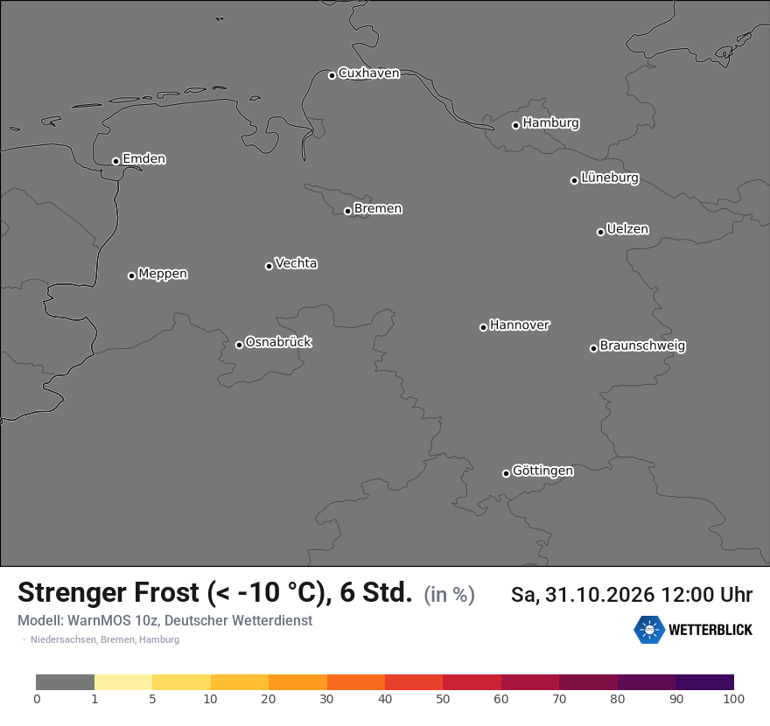Click the Emden map label
Screen dimensions: 770x726
coord(143,158)
